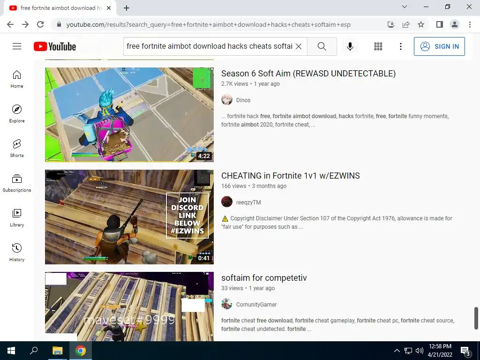Click the install app icon in address bar
Screen dimensions: 480x360
coord(390,24)
